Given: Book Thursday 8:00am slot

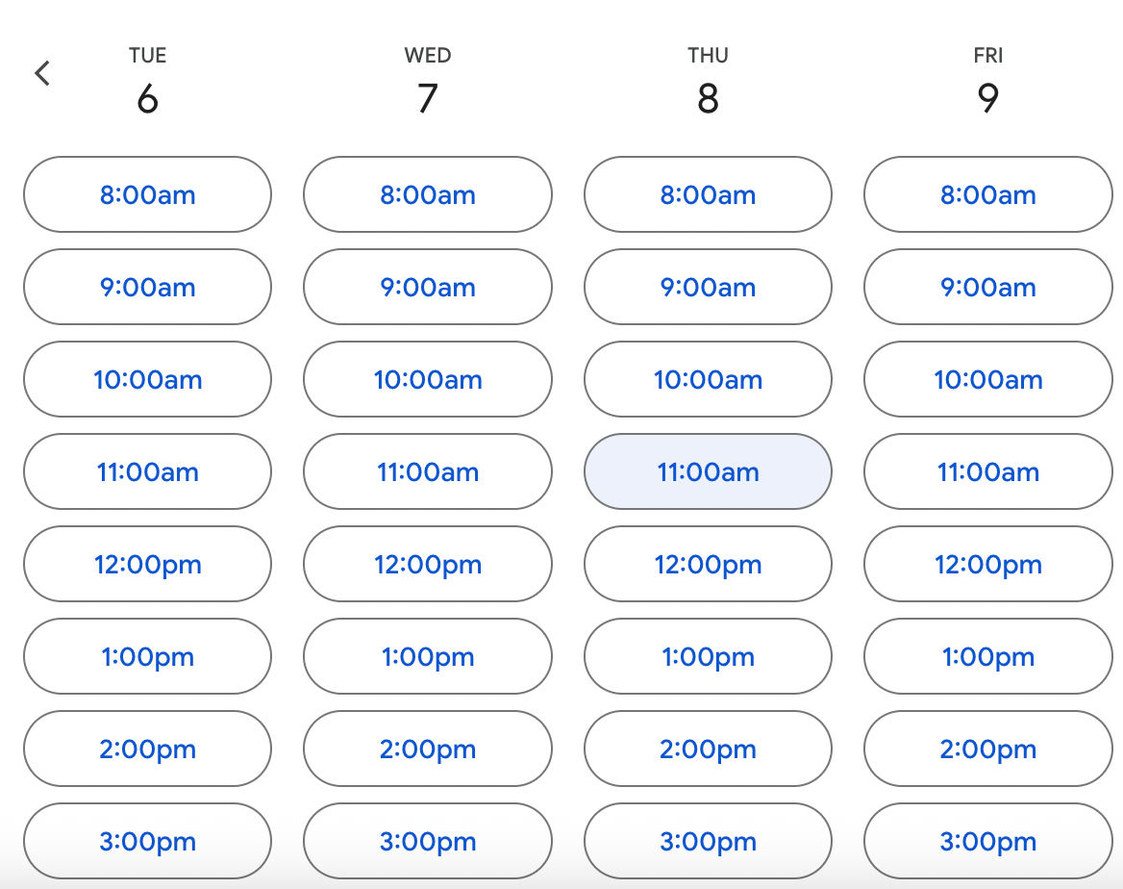Looking at the screenshot, I should [708, 194].
